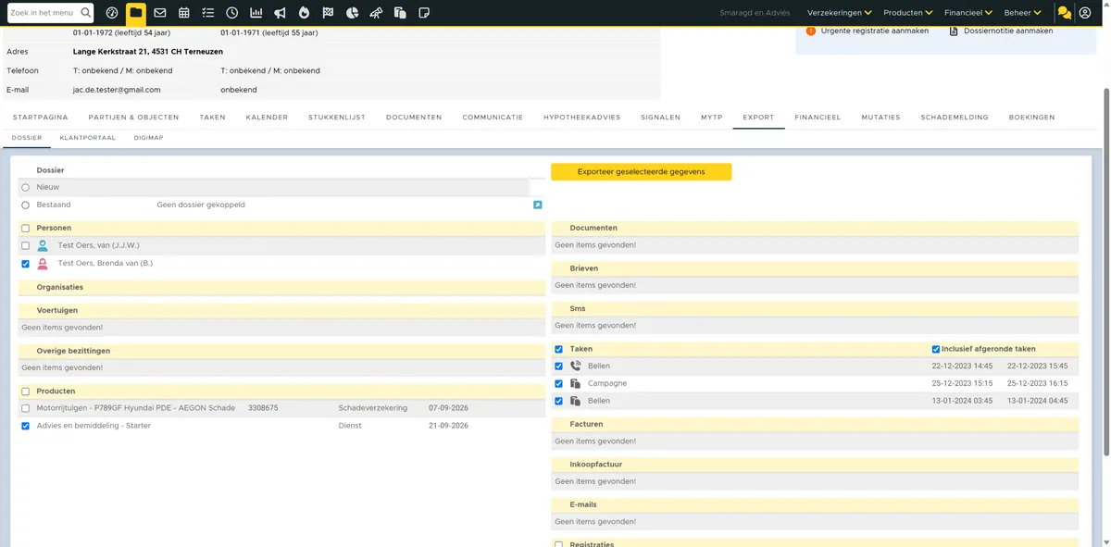Screen dimensions: 1111x547
Task: Open the yellow chat bubbles icon
Action: point(1065,13)
